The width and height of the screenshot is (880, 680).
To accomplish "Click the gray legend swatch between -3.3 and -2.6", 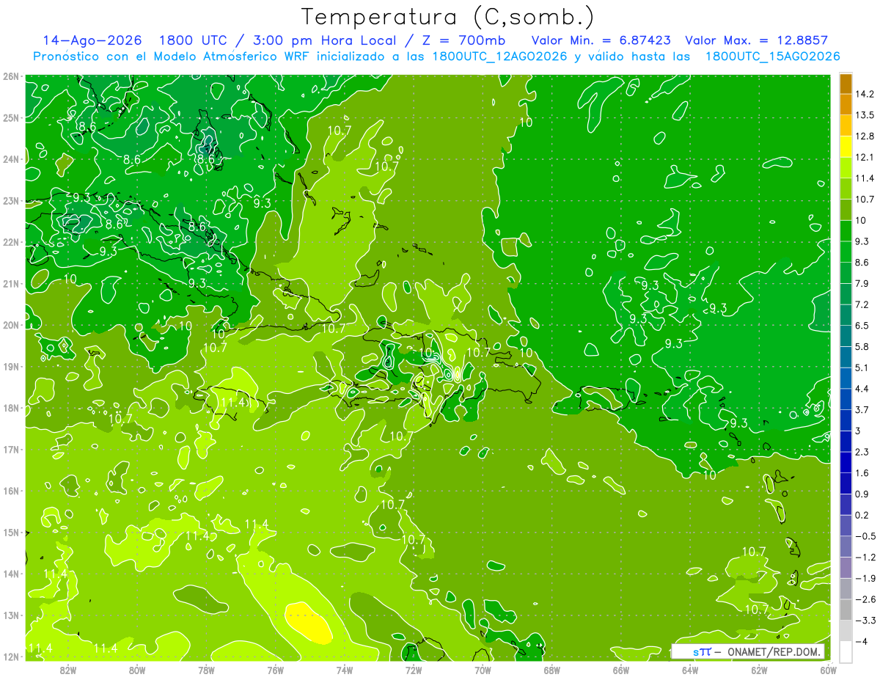I will (x=846, y=610).
